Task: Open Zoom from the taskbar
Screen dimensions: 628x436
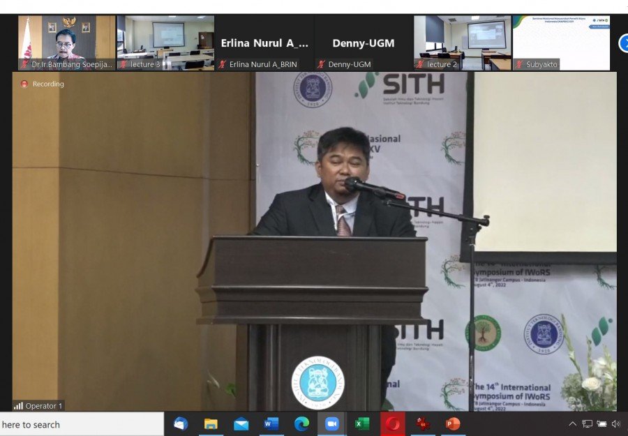Action: 331,424
